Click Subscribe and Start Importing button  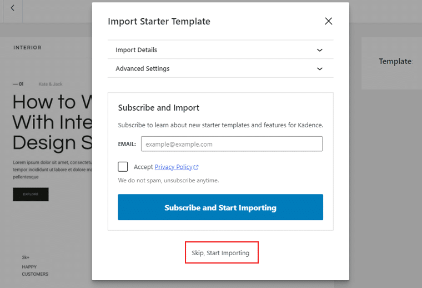point(220,207)
